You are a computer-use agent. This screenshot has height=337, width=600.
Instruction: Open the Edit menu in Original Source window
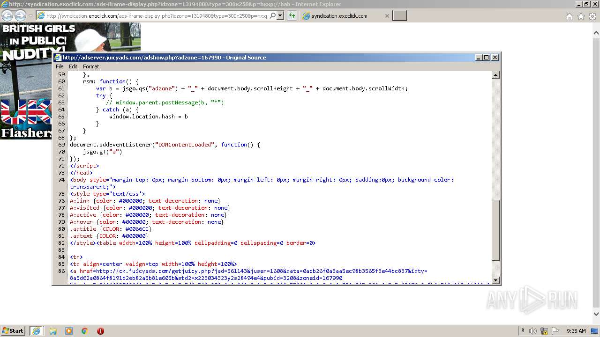(73, 66)
